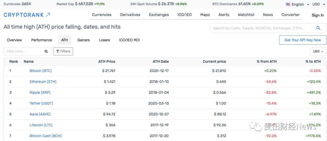Open the Tether (USDT) link
327x141 pixels.
click(x=41, y=103)
